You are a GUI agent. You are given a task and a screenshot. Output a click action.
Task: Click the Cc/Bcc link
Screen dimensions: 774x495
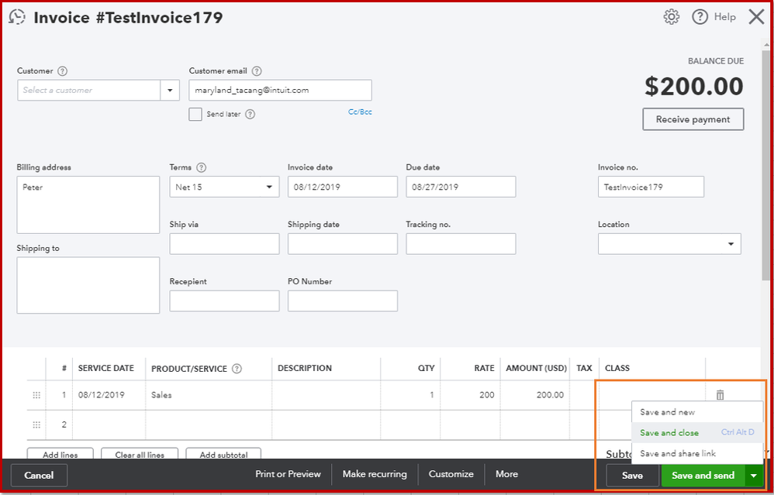tap(360, 112)
